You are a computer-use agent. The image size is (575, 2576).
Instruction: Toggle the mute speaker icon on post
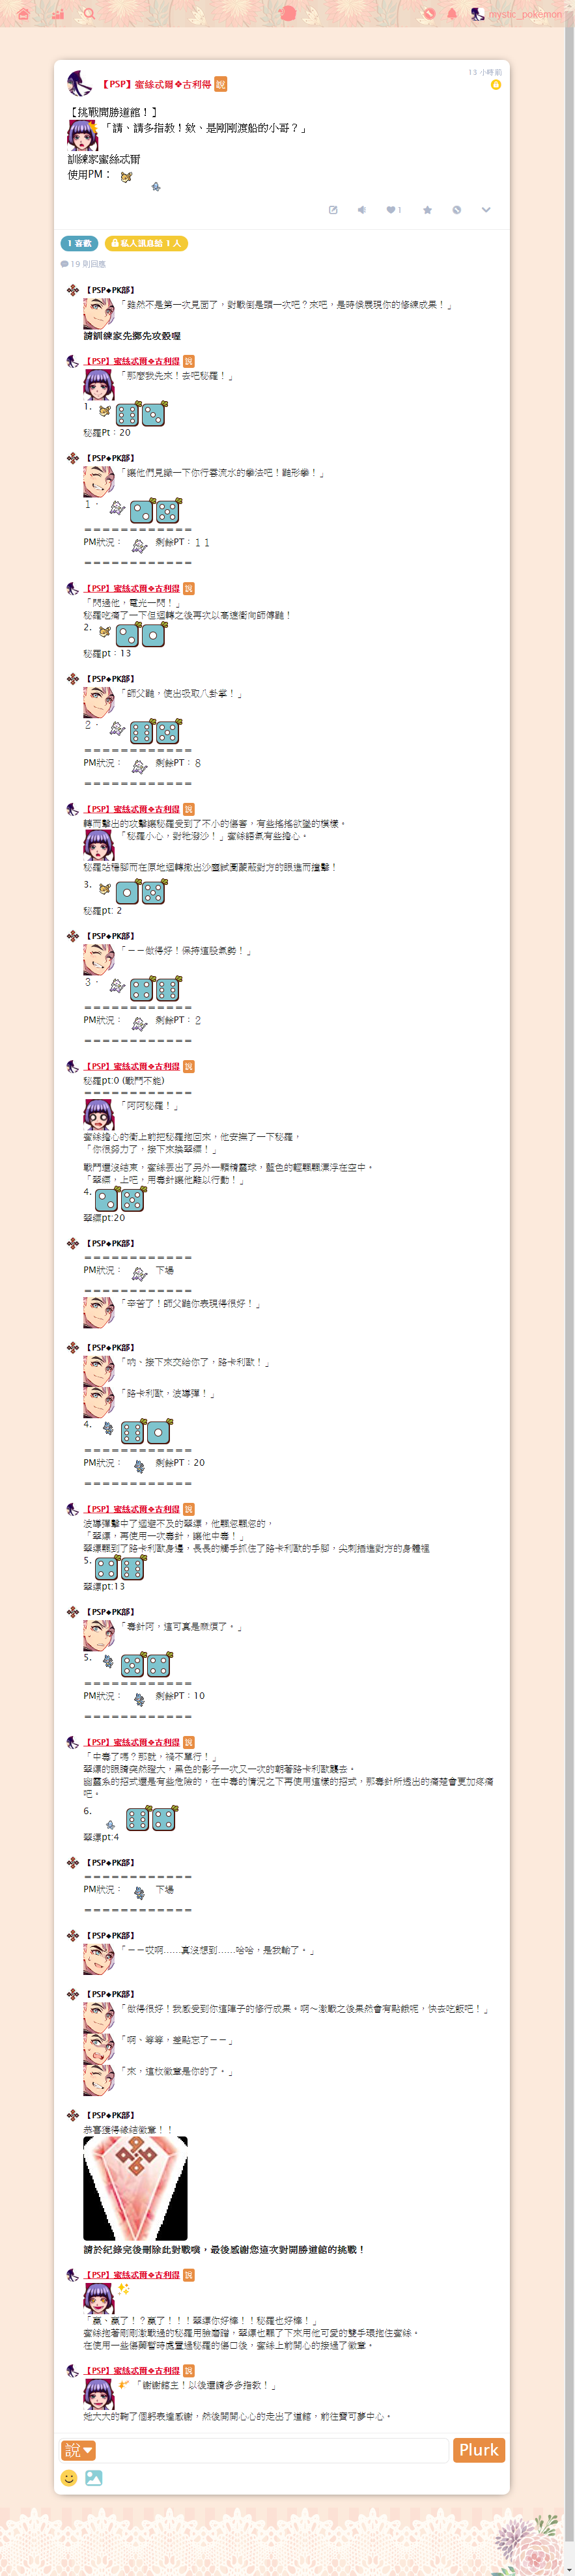(362, 210)
